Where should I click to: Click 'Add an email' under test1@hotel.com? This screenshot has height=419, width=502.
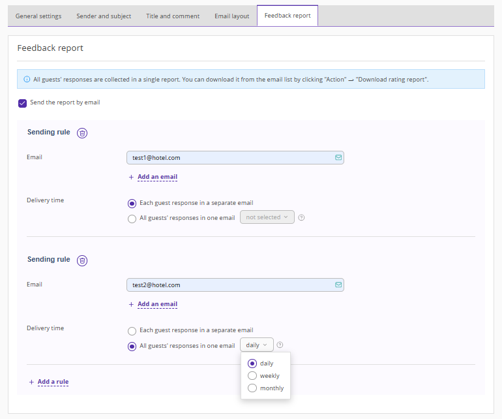point(157,177)
